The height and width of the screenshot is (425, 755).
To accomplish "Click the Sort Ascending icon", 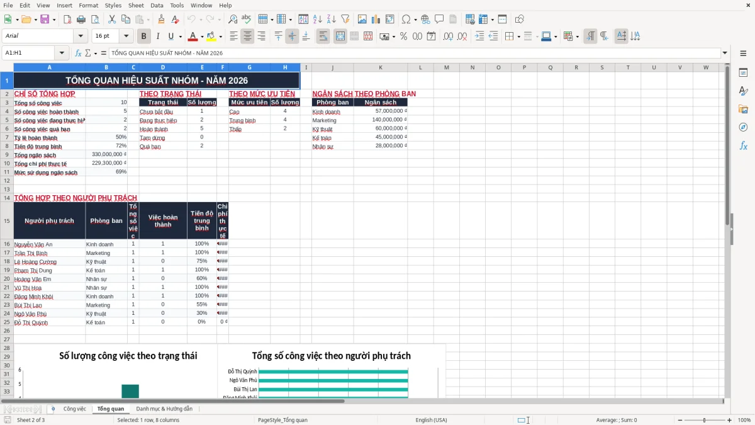I will [x=317, y=20].
